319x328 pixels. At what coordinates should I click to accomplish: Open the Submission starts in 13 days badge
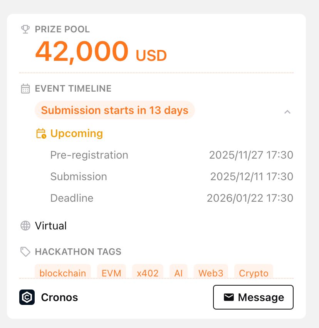(114, 110)
